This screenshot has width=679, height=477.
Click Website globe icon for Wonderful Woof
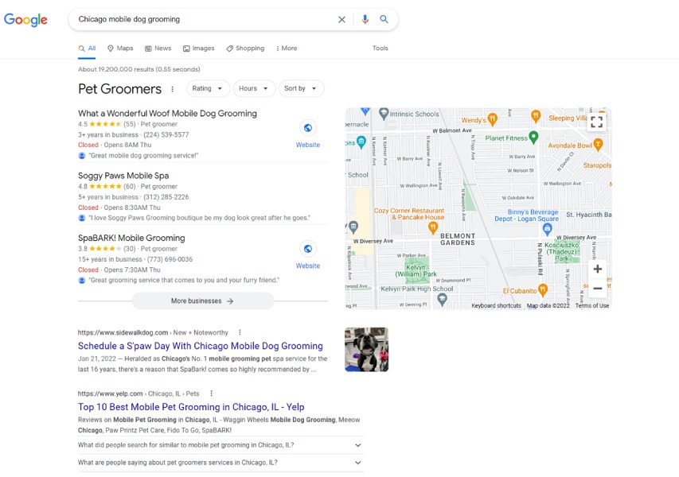[308, 128]
